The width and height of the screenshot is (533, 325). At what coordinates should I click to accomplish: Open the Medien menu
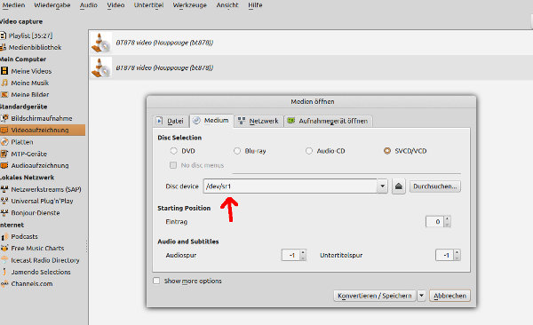13,5
